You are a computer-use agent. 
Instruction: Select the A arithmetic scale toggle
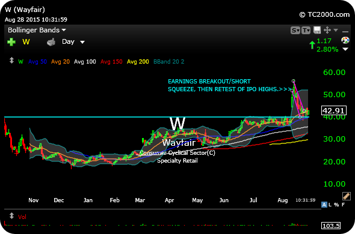pos(324,205)
